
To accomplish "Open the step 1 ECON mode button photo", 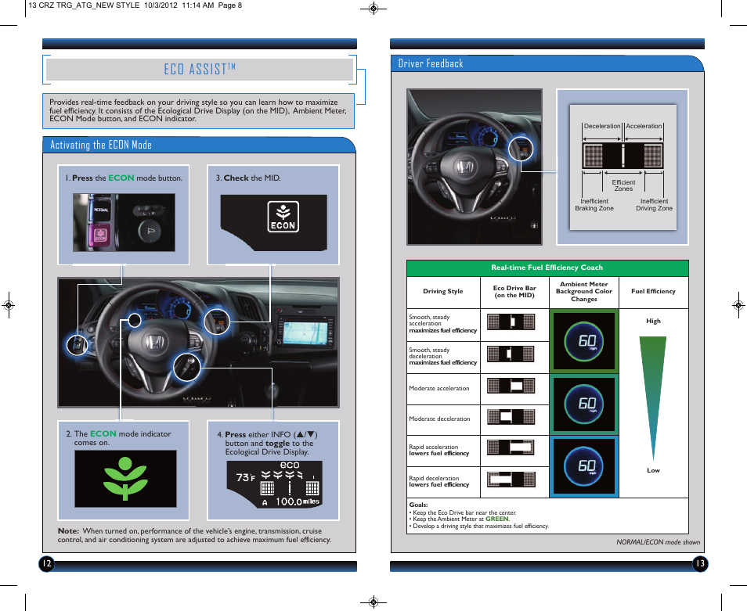I will 124,222.
